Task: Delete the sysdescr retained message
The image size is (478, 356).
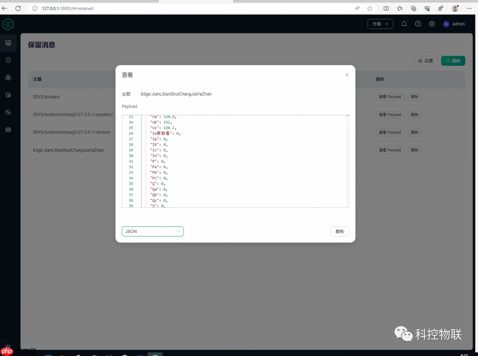Action: [414, 115]
